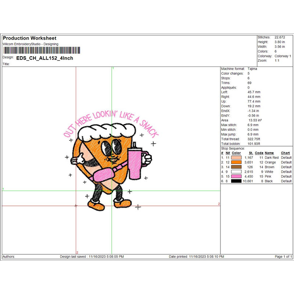Click the Authors field at the bottom
Viewport: 294px width, 294px height.
[x=9, y=257]
